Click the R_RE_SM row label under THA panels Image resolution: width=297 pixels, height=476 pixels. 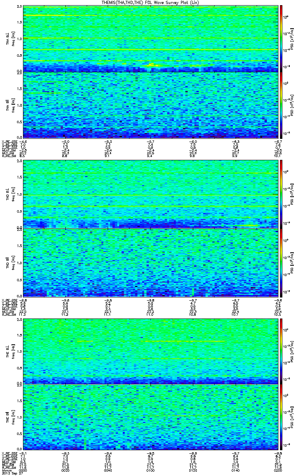(x=8, y=157)
